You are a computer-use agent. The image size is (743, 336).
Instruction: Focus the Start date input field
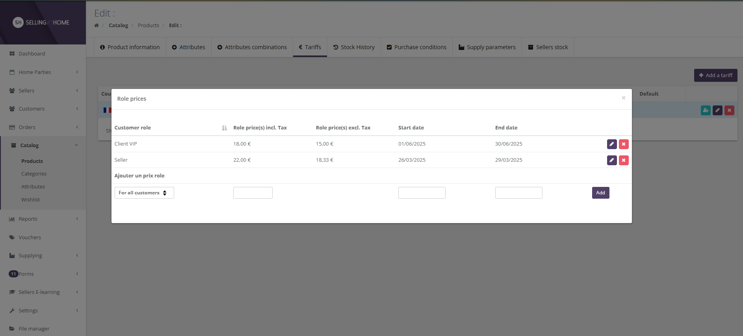[422, 193]
